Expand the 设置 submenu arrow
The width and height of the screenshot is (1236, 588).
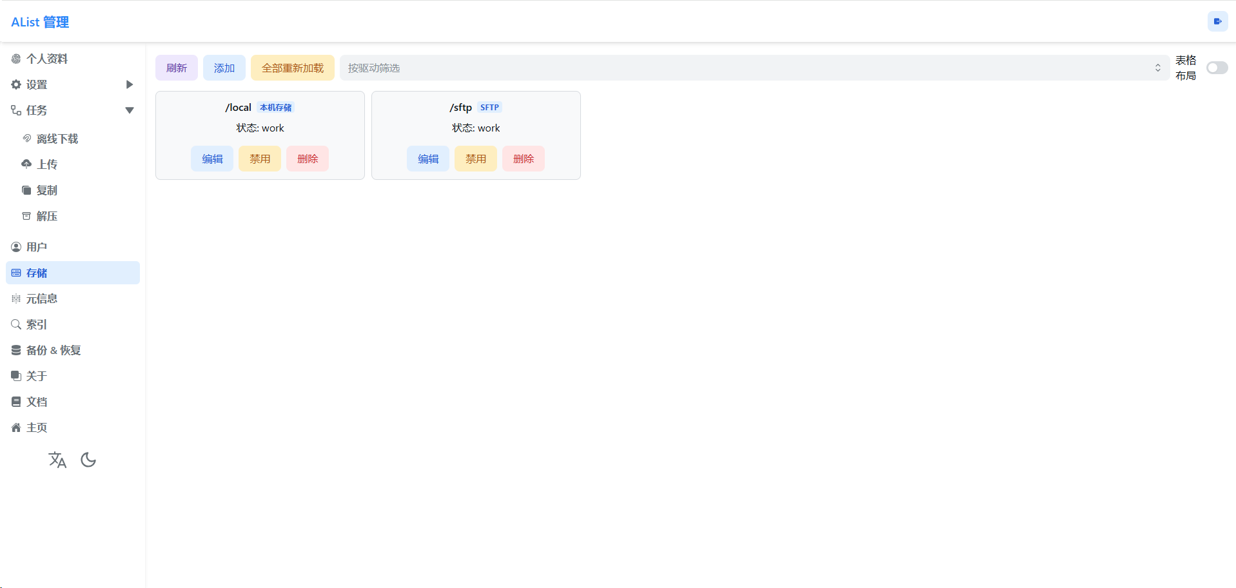[130, 84]
